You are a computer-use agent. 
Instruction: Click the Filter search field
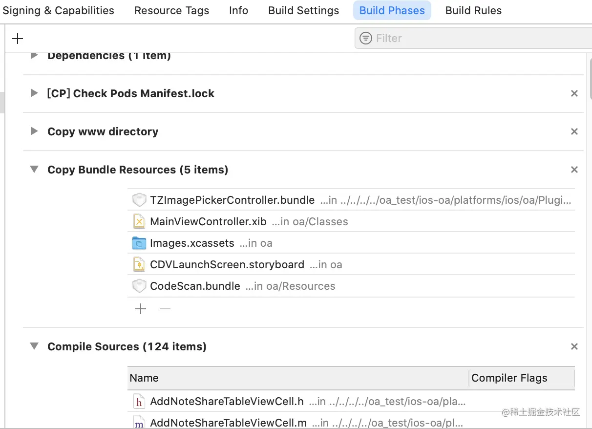pyautogui.click(x=479, y=38)
